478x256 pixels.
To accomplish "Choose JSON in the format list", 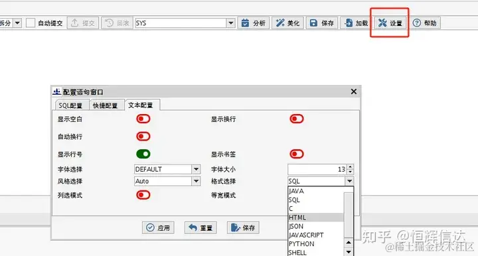I will point(316,226).
